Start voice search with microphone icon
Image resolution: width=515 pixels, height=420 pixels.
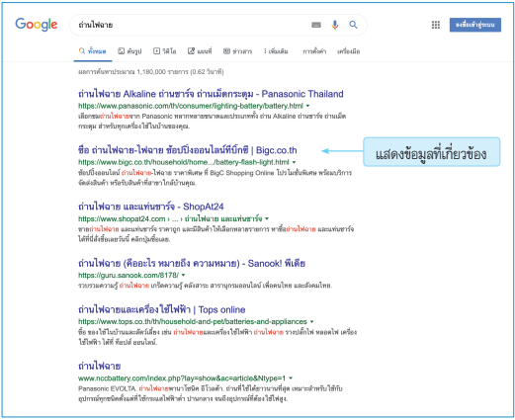[x=335, y=25]
